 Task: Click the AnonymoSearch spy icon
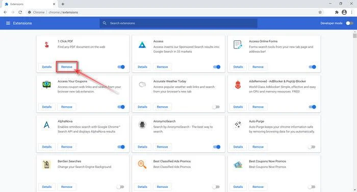tap(142, 125)
